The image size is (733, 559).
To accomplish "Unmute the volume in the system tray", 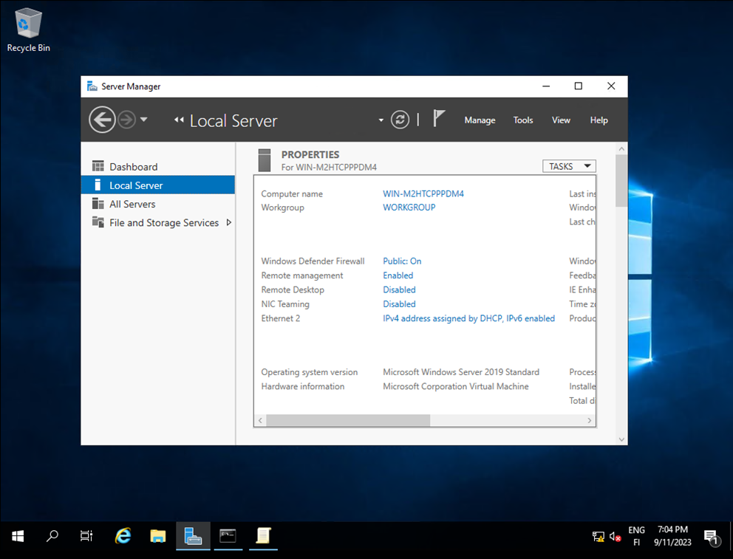I will (x=616, y=536).
